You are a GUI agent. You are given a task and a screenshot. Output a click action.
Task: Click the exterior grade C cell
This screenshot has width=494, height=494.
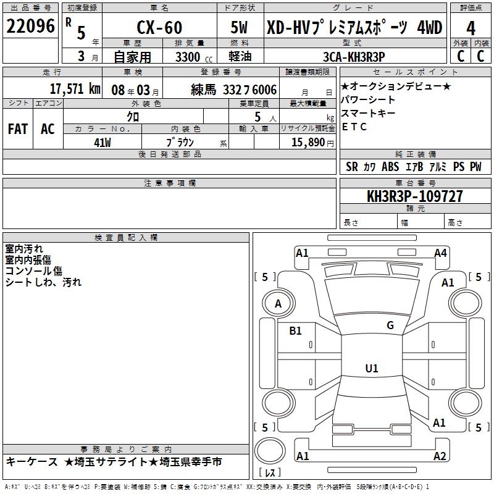461,56
